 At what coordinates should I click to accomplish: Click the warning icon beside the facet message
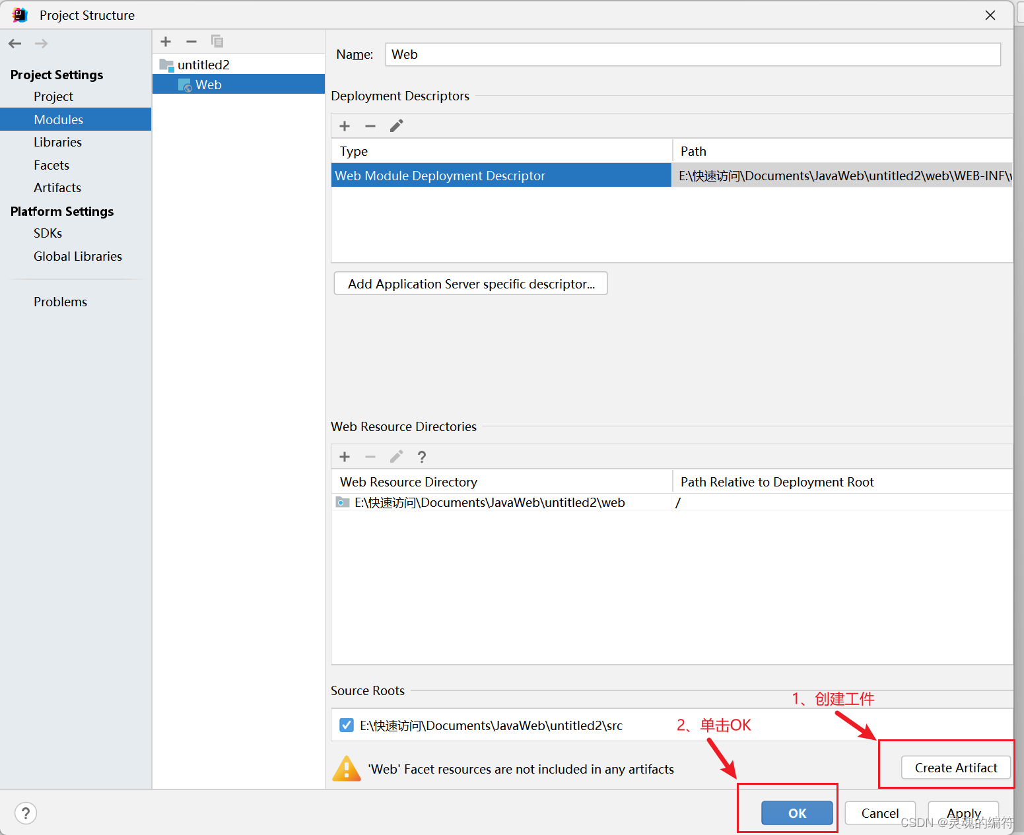tap(347, 769)
